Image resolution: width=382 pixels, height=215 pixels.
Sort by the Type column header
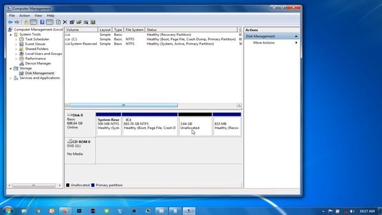tap(118, 30)
